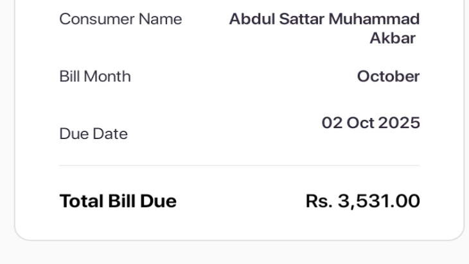469x264 pixels.
Task: Click the Bill Month label
Action: pos(94,77)
